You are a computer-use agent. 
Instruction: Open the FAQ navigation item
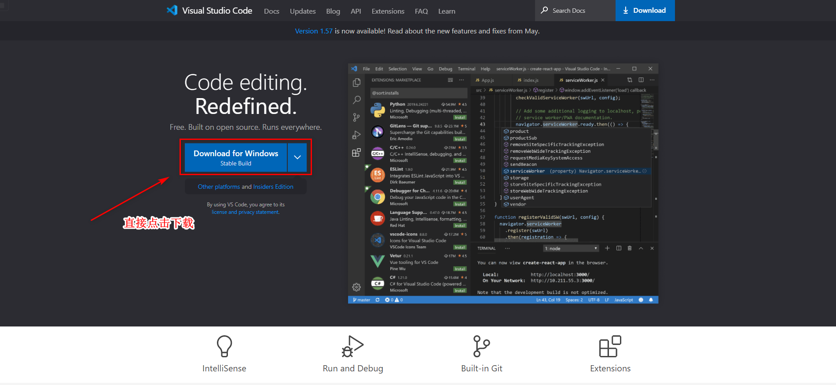[422, 11]
